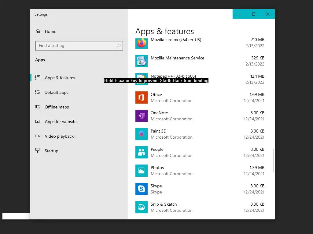Minimize the Settings window
313x234 pixels.
pyautogui.click(x=240, y=14)
